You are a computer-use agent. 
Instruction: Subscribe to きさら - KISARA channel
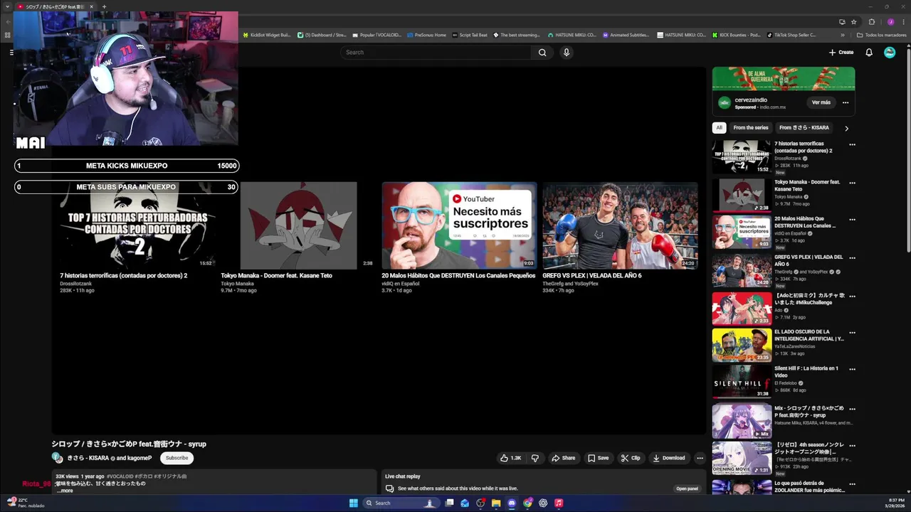click(177, 458)
